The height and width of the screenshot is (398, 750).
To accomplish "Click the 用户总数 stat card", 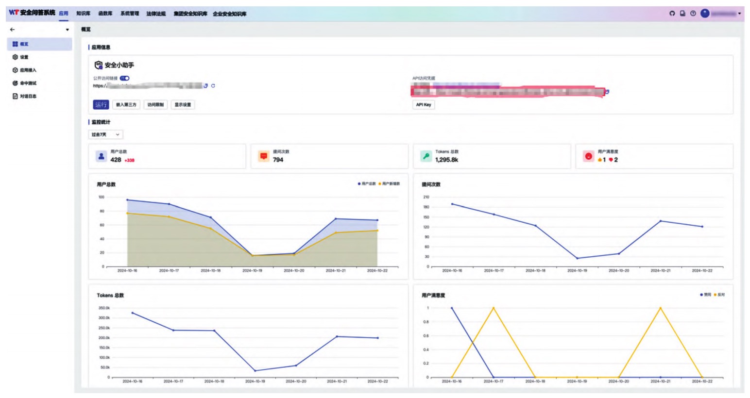I will 167,156.
